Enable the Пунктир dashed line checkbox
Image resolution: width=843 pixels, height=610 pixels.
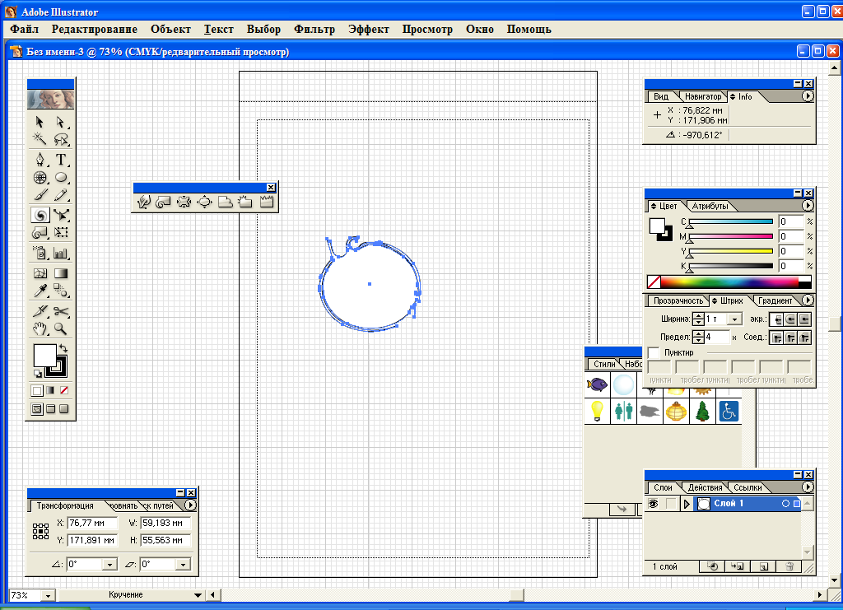click(x=654, y=352)
